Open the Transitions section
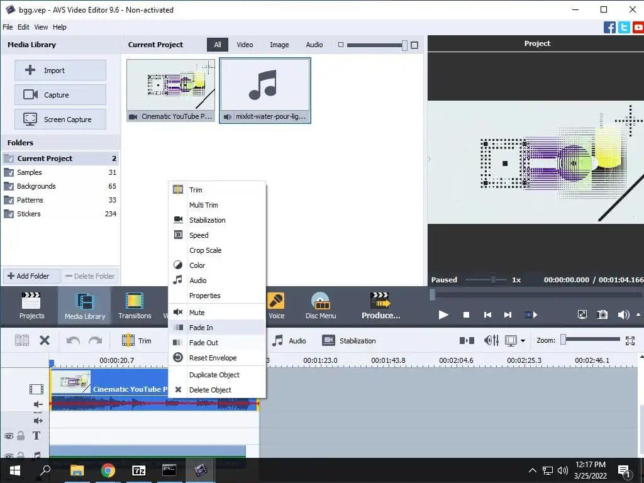Image resolution: width=644 pixels, height=483 pixels. 135,306
